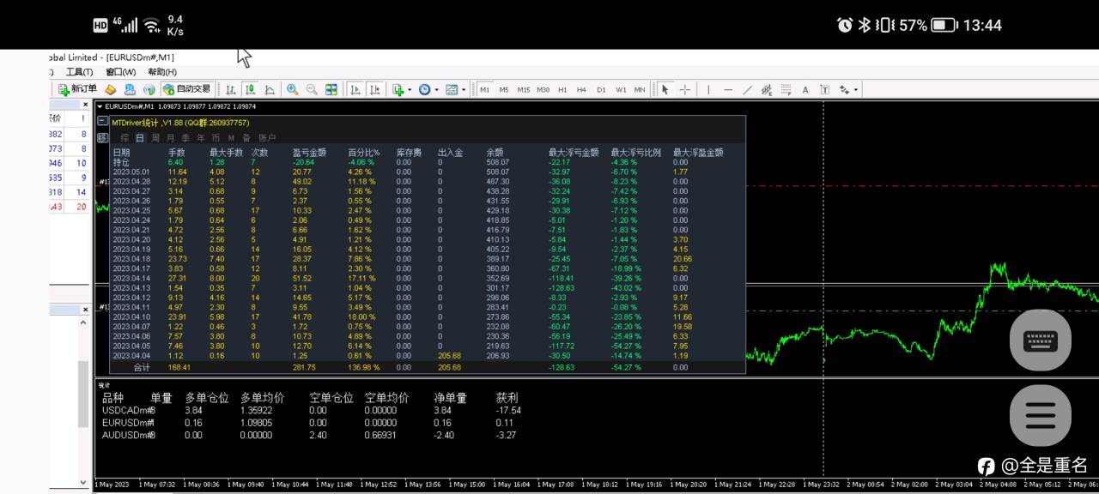The height and width of the screenshot is (494, 1099).
Task: Zoom out on the chart
Action: point(312,89)
